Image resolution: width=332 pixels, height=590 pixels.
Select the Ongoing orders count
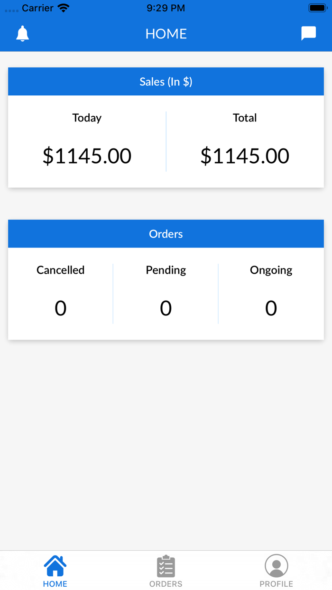(271, 307)
